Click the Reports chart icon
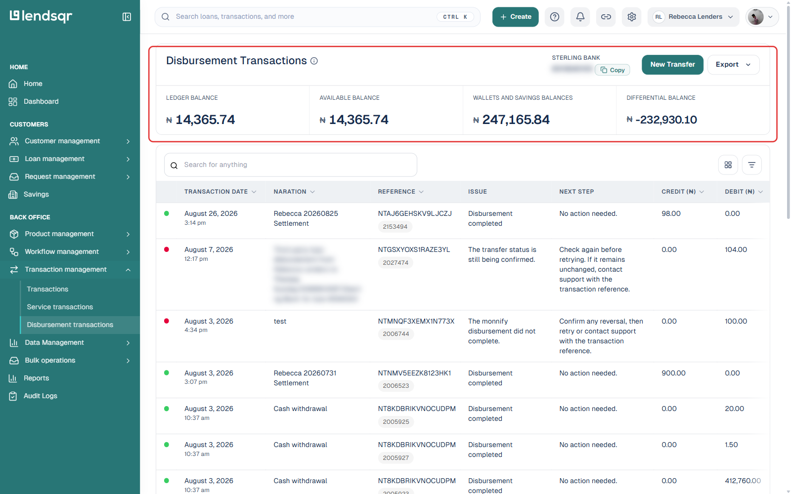This screenshot has width=791, height=494. click(x=13, y=378)
